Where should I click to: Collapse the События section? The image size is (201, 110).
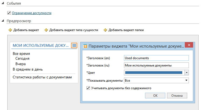pyautogui.click(x=3, y=4)
